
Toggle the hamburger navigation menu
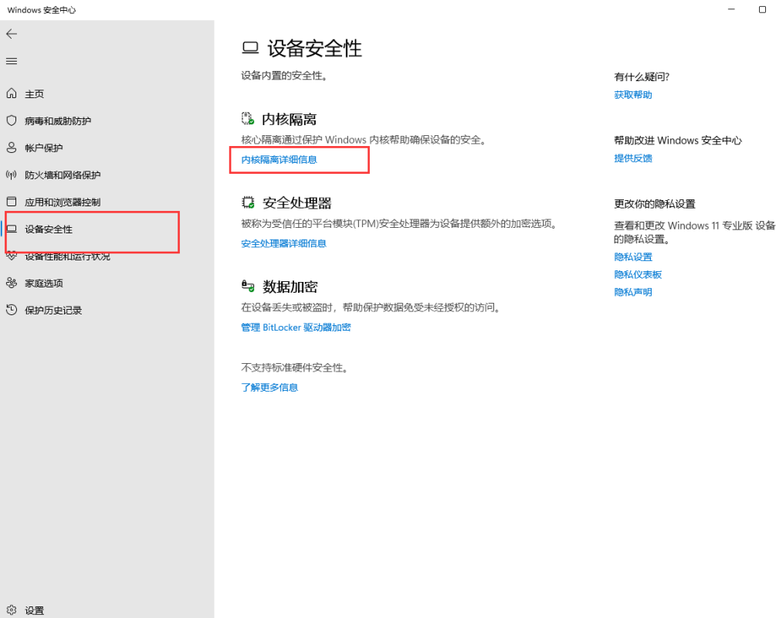pyautogui.click(x=12, y=61)
